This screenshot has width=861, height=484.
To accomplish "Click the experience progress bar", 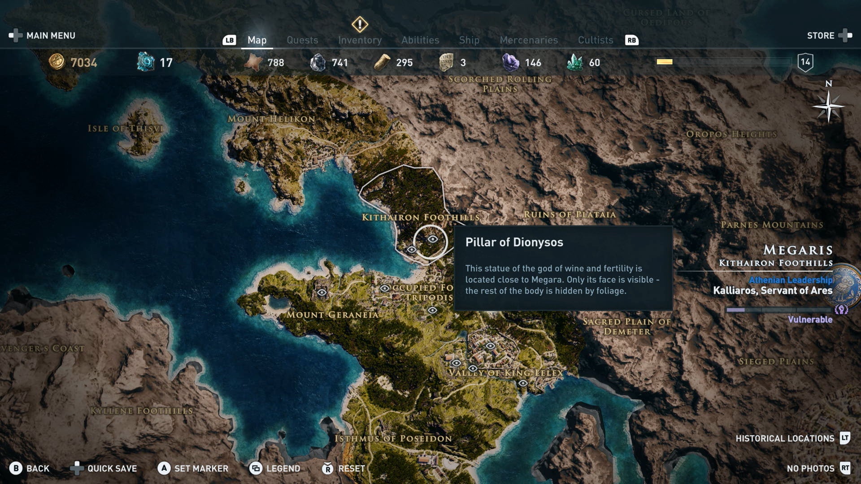I will pos(724,62).
